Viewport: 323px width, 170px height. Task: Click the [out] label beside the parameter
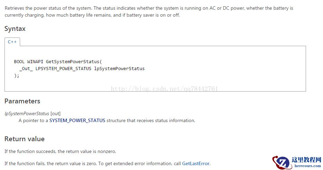coord(55,114)
